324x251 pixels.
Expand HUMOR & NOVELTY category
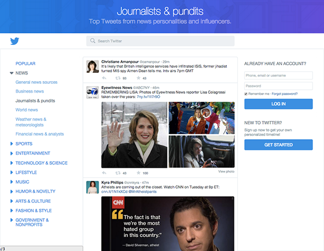click(12, 192)
